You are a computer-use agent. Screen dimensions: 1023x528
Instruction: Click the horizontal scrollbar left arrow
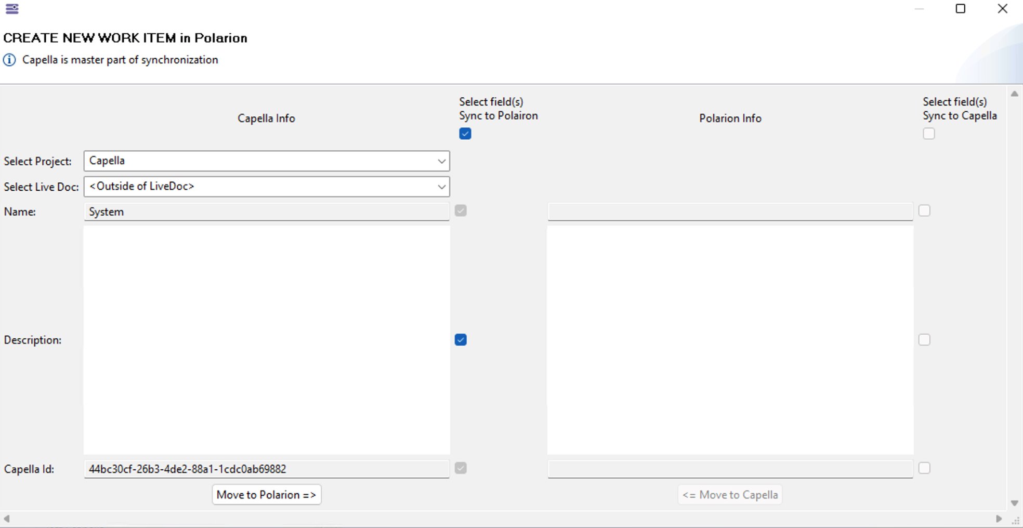pos(6,519)
